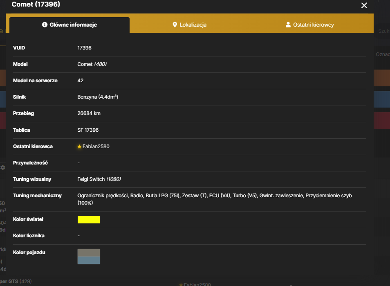390x286 pixels.
Task: Open driver Fabian2580 in Ostatni kierowca row
Action: tap(96, 146)
